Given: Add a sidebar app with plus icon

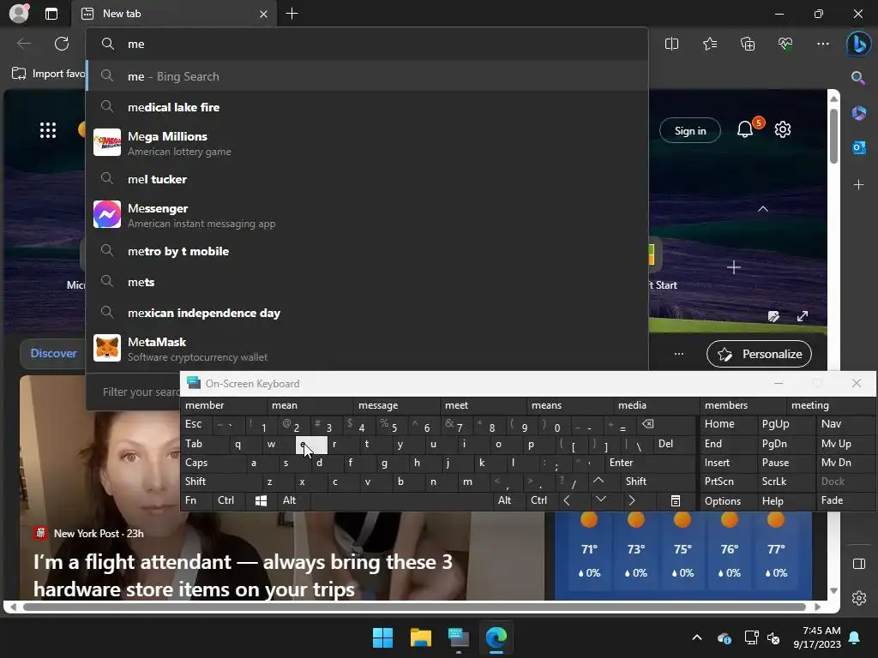Looking at the screenshot, I should point(858,185).
